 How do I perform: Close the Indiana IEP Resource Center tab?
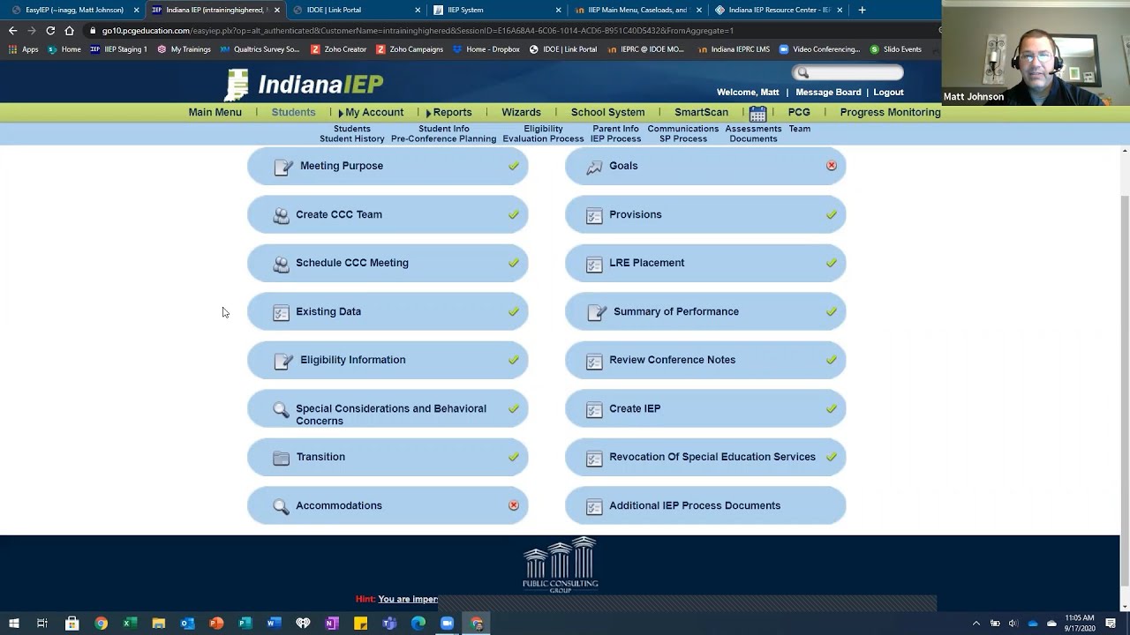coord(840,10)
